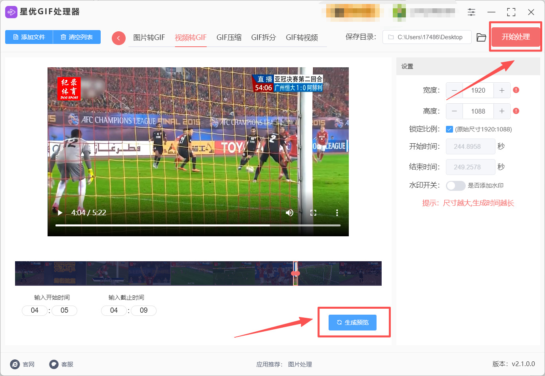Enable the 水印开关 watermark switch

coord(455,186)
